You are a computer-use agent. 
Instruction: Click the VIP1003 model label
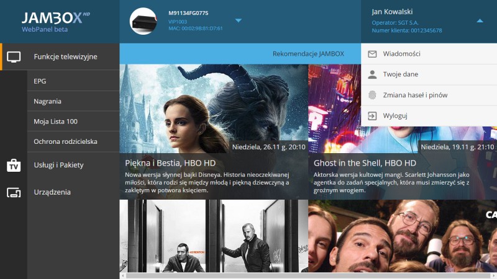[x=178, y=22]
